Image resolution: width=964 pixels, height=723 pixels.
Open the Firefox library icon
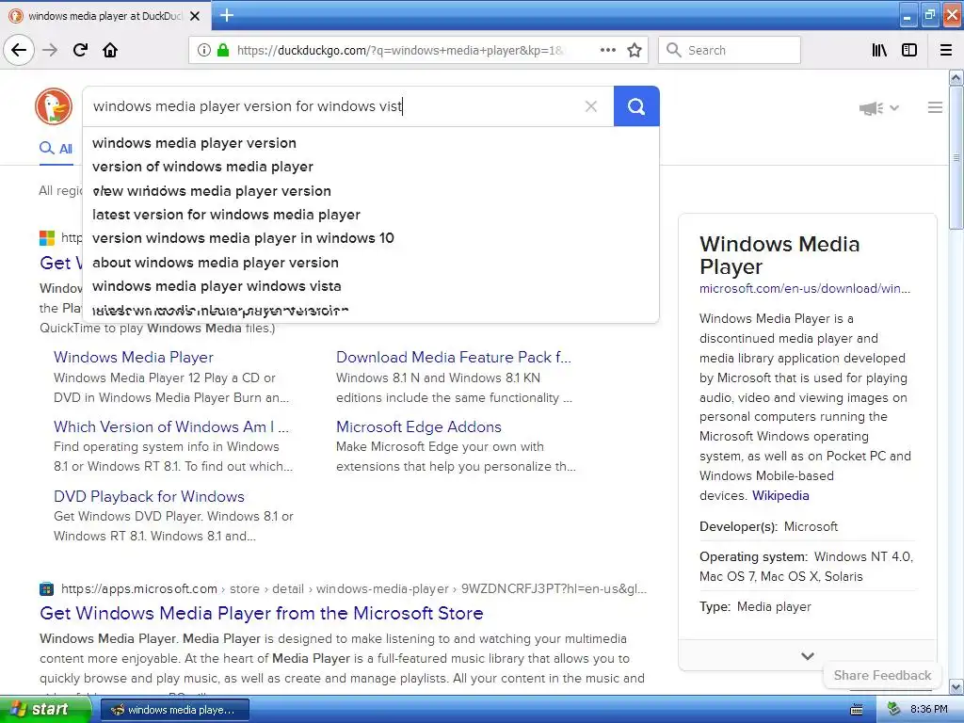click(879, 50)
